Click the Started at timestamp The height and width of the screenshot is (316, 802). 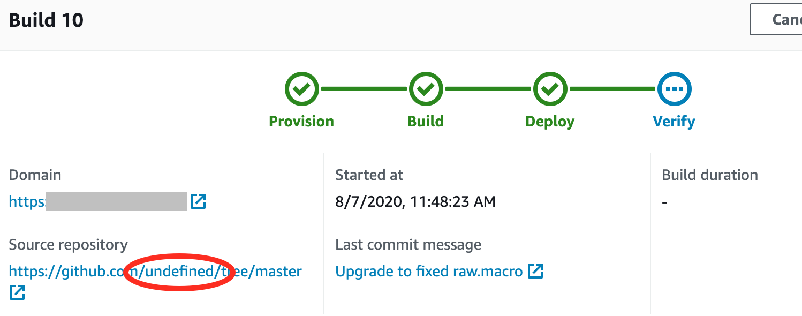[x=415, y=201]
